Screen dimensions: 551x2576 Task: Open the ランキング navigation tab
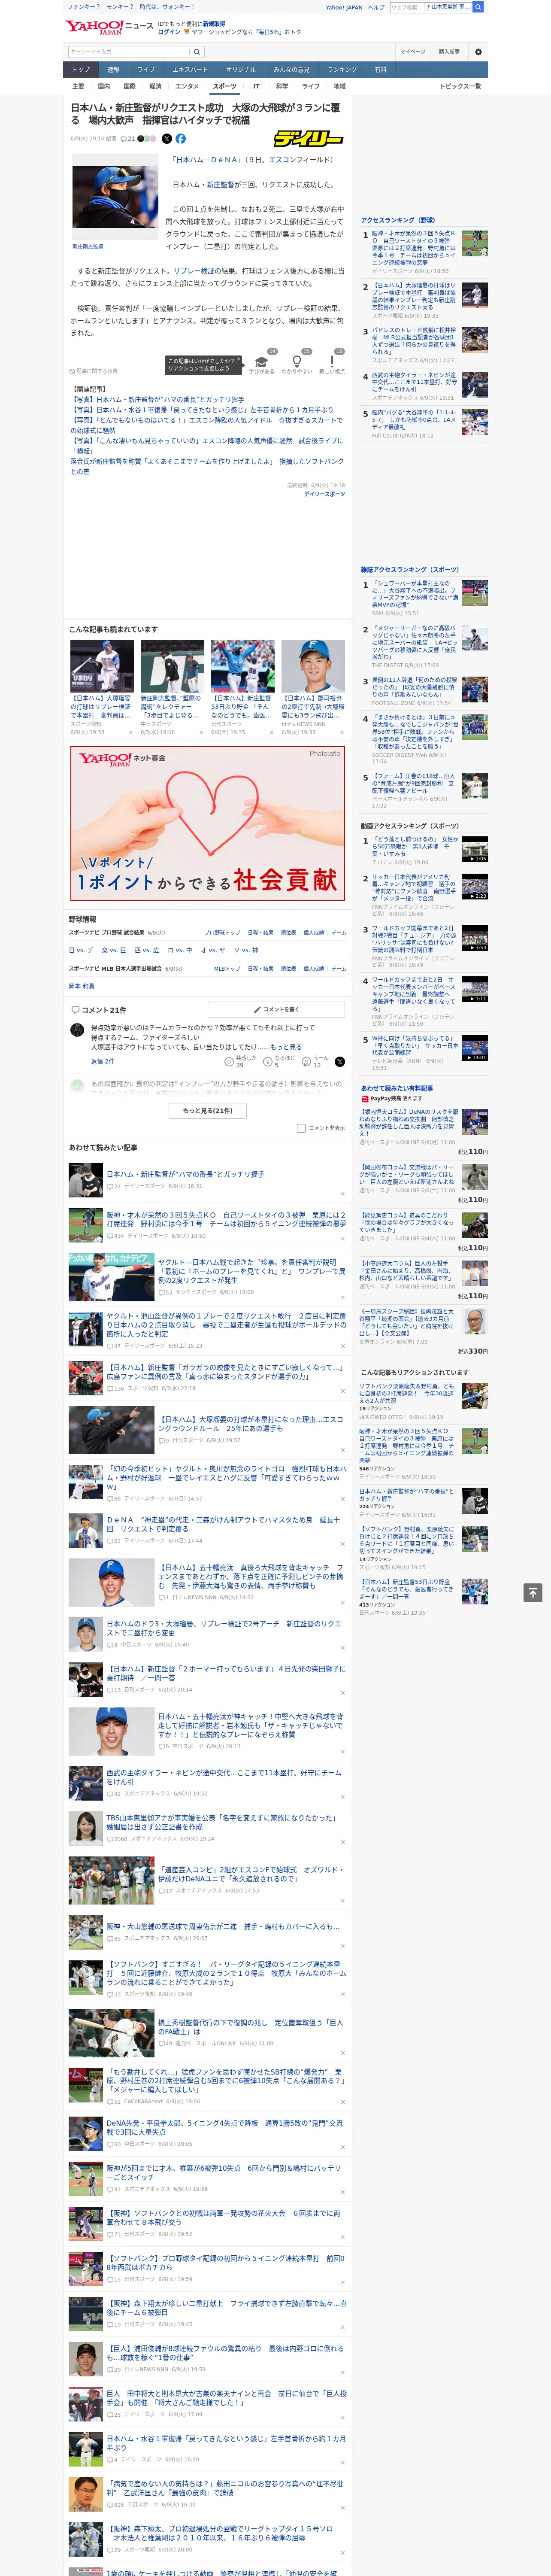click(342, 70)
